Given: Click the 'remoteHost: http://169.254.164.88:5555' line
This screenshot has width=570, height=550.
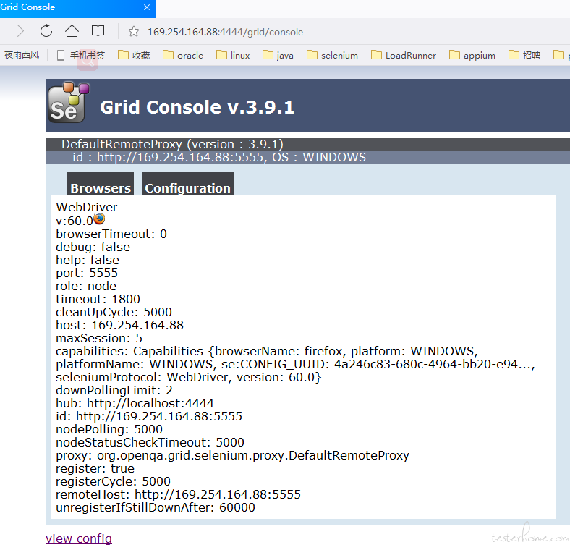Looking at the screenshot, I should point(178,495).
